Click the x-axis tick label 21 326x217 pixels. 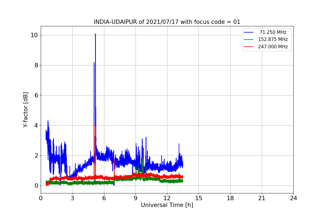click(262, 198)
